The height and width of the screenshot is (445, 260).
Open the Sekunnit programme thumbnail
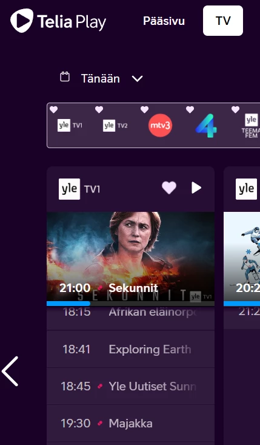(x=130, y=257)
